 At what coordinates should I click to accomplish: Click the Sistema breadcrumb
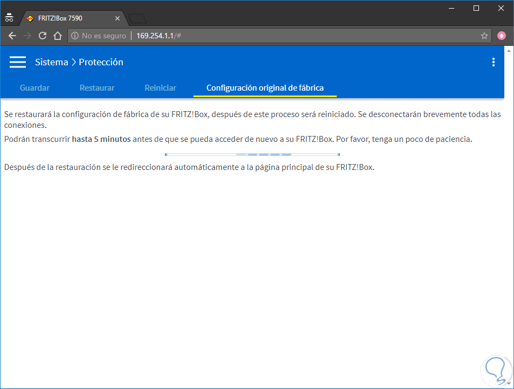pyautogui.click(x=52, y=62)
